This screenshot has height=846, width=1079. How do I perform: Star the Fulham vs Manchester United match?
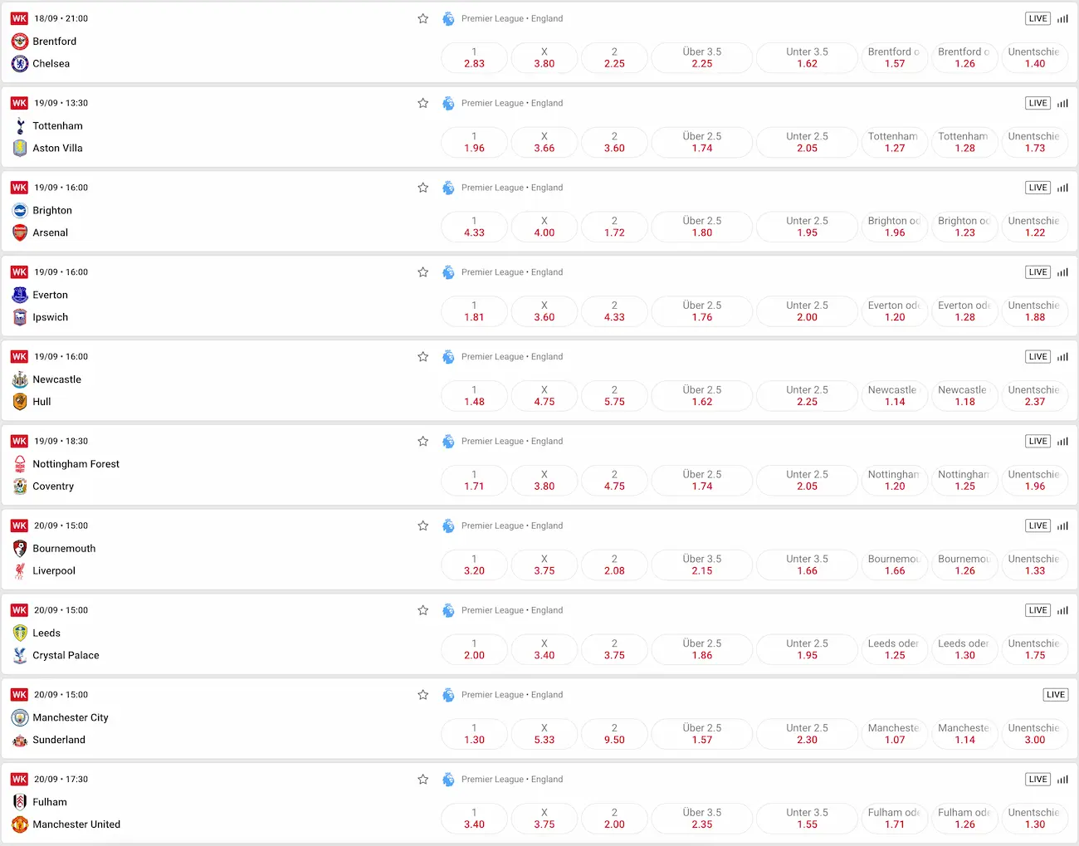point(422,779)
